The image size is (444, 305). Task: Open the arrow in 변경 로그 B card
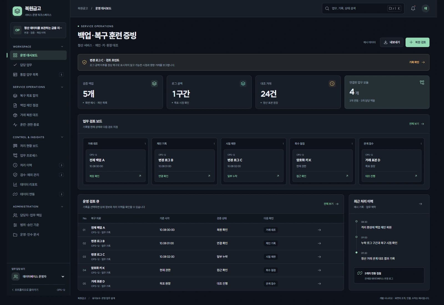(x=209, y=176)
